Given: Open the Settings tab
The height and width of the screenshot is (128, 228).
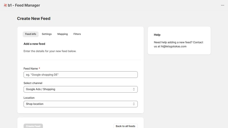Looking at the screenshot, I should pyautogui.click(x=47, y=34).
